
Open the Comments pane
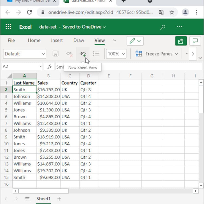195,41
